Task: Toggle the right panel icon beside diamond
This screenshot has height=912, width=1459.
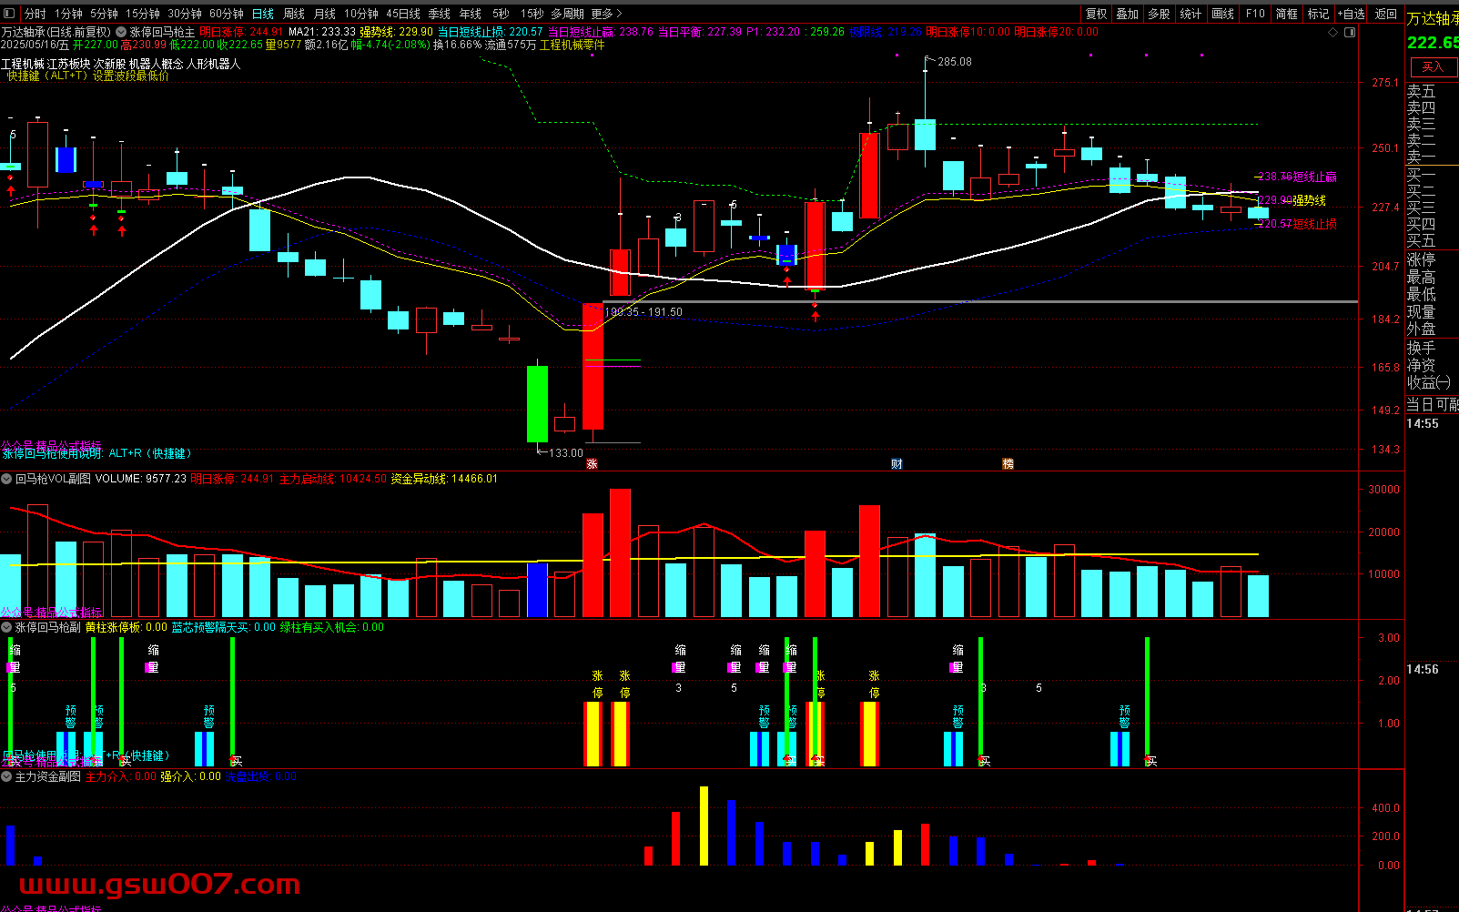Action: pyautogui.click(x=1350, y=32)
